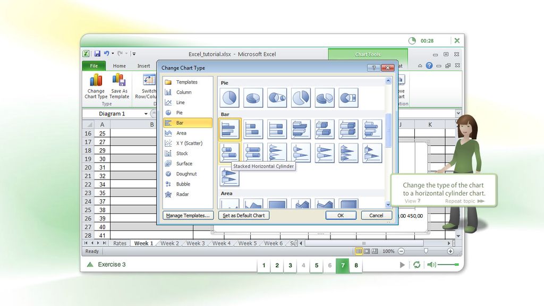Pick 100% Stacked Horizontal Cone subtype

(325, 152)
